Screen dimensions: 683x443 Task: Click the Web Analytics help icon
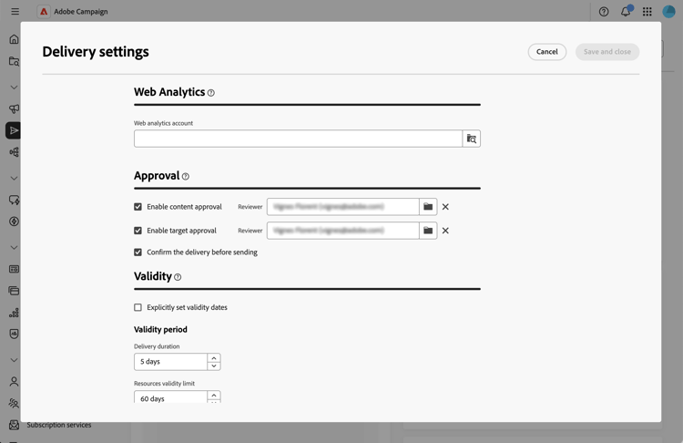pos(211,93)
